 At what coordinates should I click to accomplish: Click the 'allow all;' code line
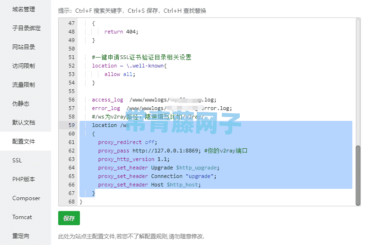click(120, 74)
